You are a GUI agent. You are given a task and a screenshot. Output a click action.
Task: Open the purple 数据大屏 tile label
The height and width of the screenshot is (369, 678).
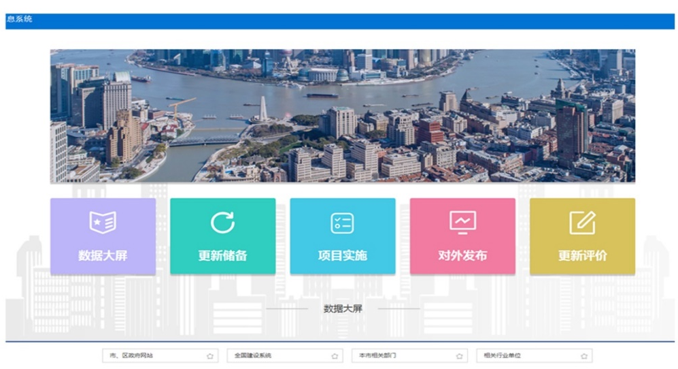tap(103, 256)
